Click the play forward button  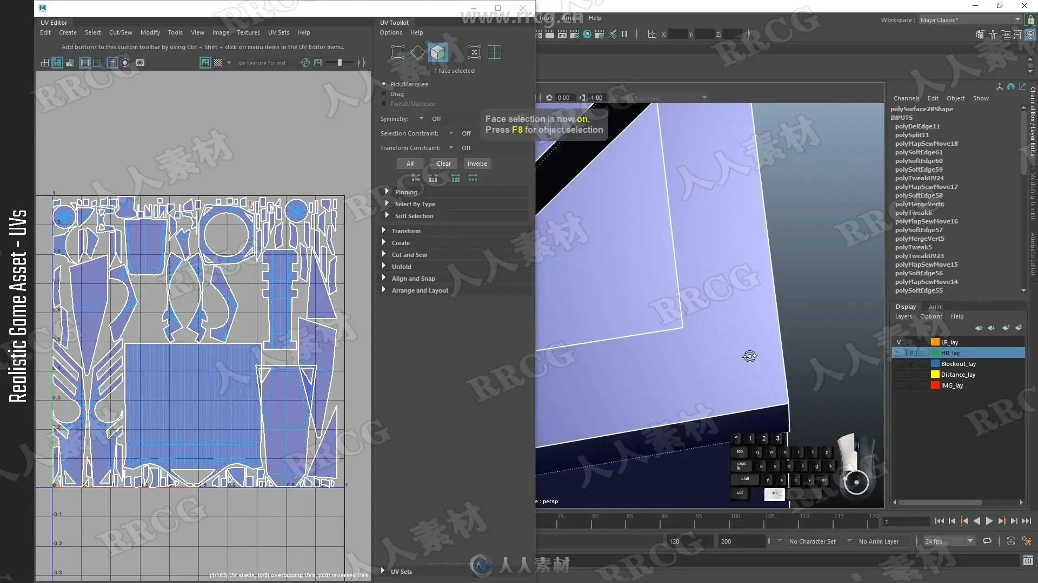(x=989, y=521)
